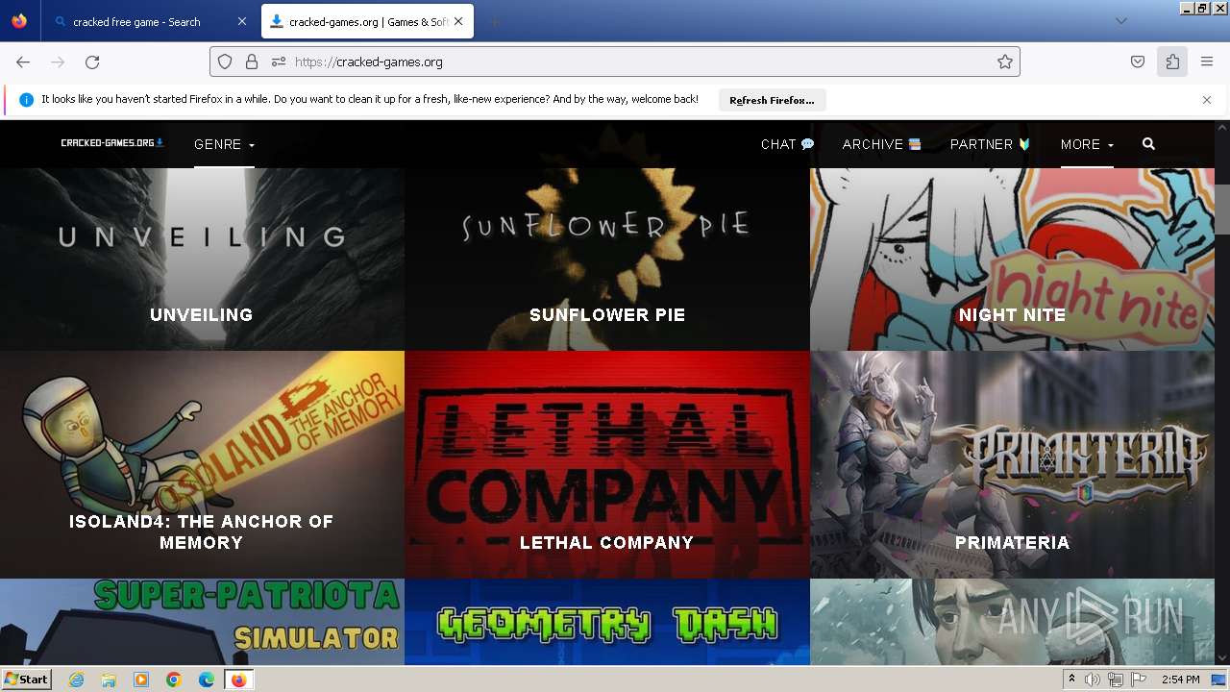Go back with the browser back arrow
The width and height of the screenshot is (1230, 692).
pyautogui.click(x=23, y=62)
